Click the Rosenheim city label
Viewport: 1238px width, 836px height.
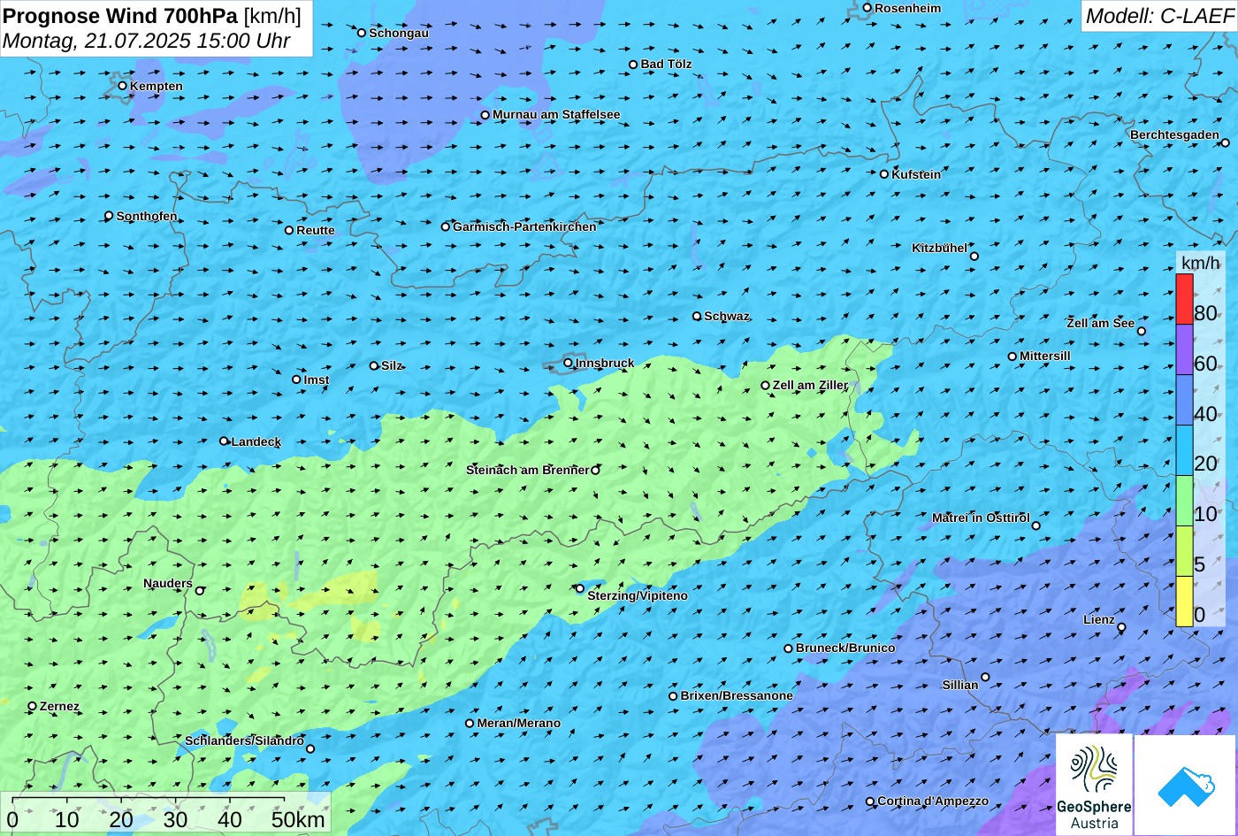(x=907, y=8)
